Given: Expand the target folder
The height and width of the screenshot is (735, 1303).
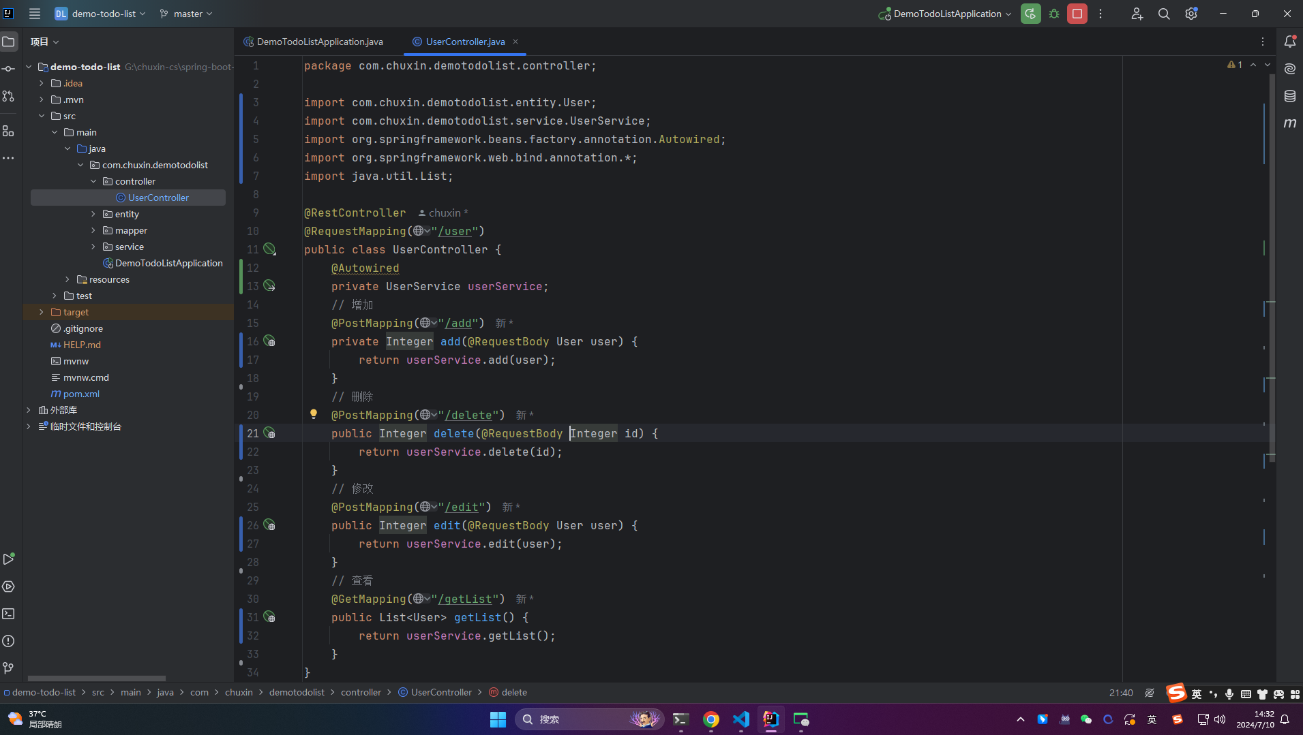Looking at the screenshot, I should pos(42,312).
